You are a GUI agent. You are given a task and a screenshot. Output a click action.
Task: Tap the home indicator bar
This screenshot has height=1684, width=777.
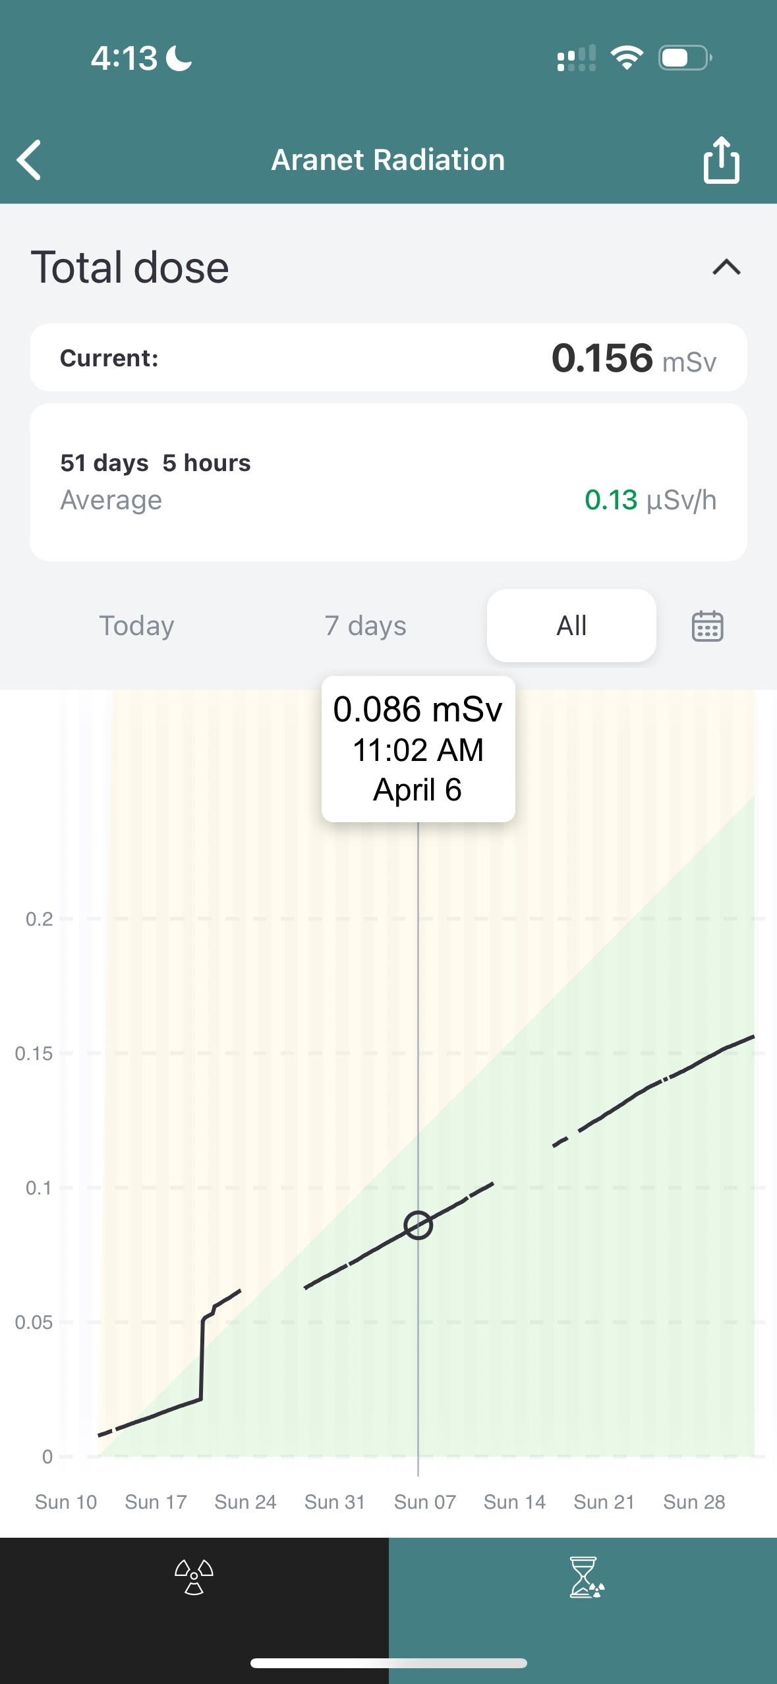pyautogui.click(x=388, y=1664)
